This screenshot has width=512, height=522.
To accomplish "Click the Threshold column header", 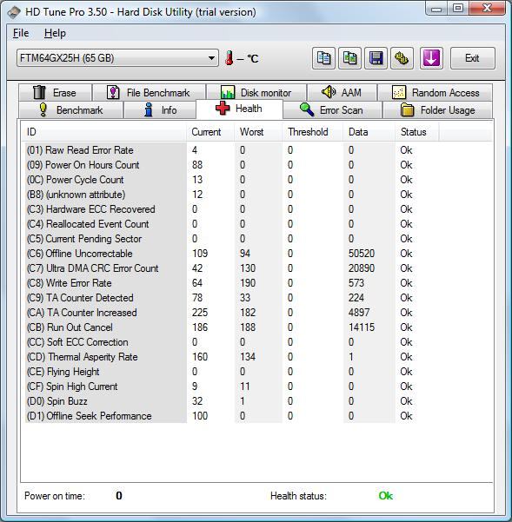I will coord(312,132).
